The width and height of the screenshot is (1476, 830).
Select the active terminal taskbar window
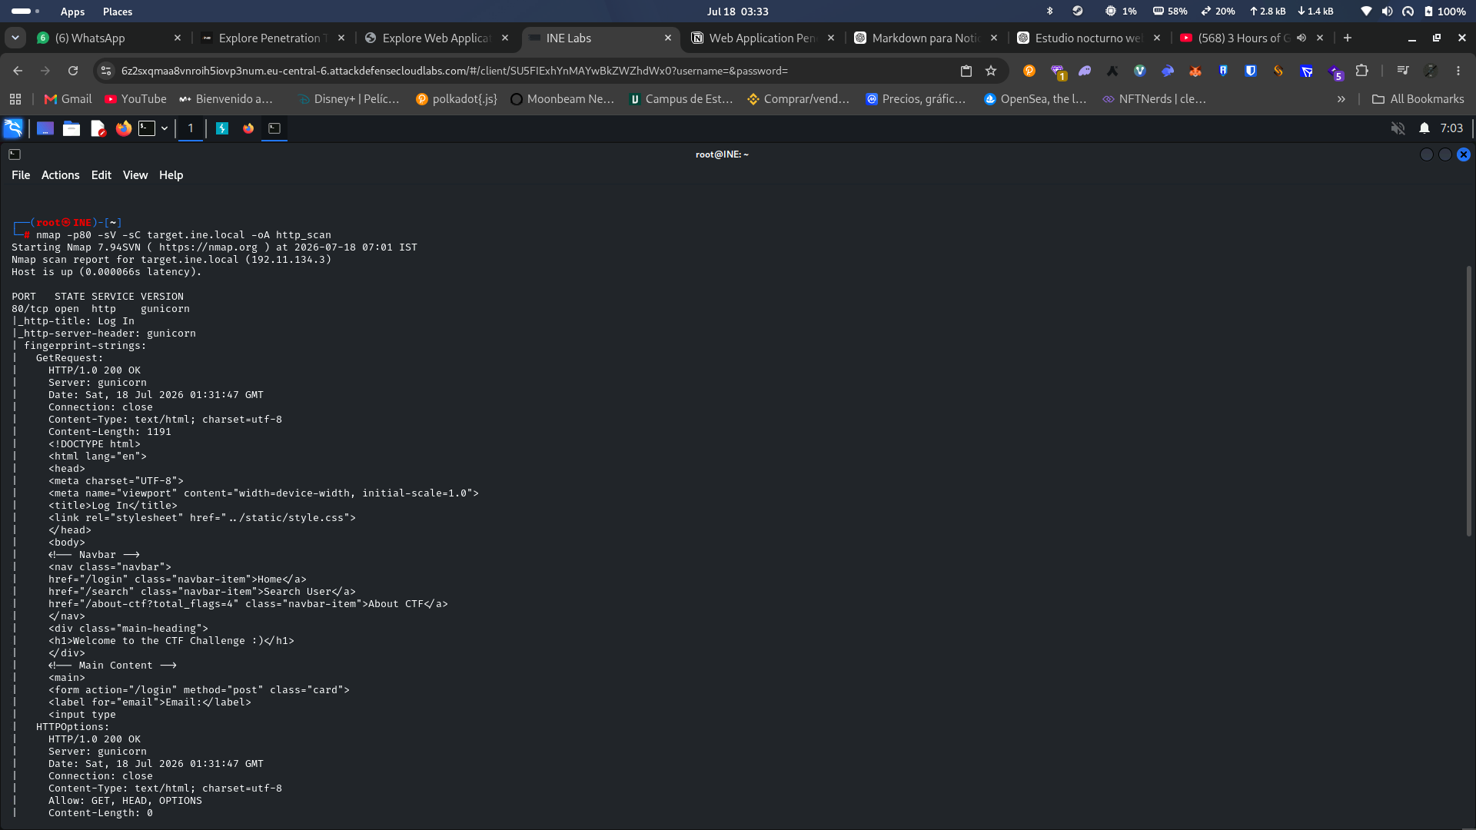[x=274, y=128]
